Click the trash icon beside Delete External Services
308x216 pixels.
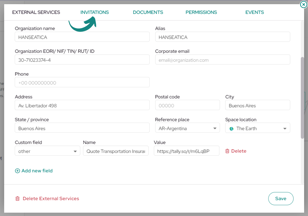[18, 198]
